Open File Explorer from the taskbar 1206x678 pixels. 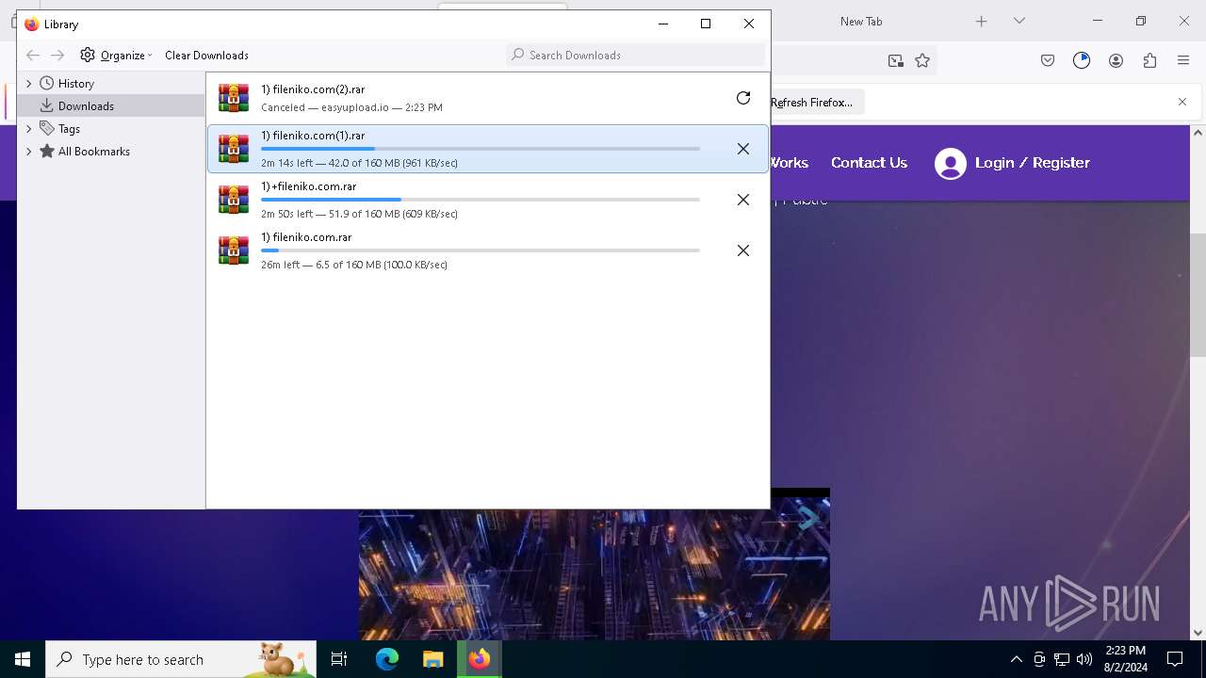pos(432,659)
